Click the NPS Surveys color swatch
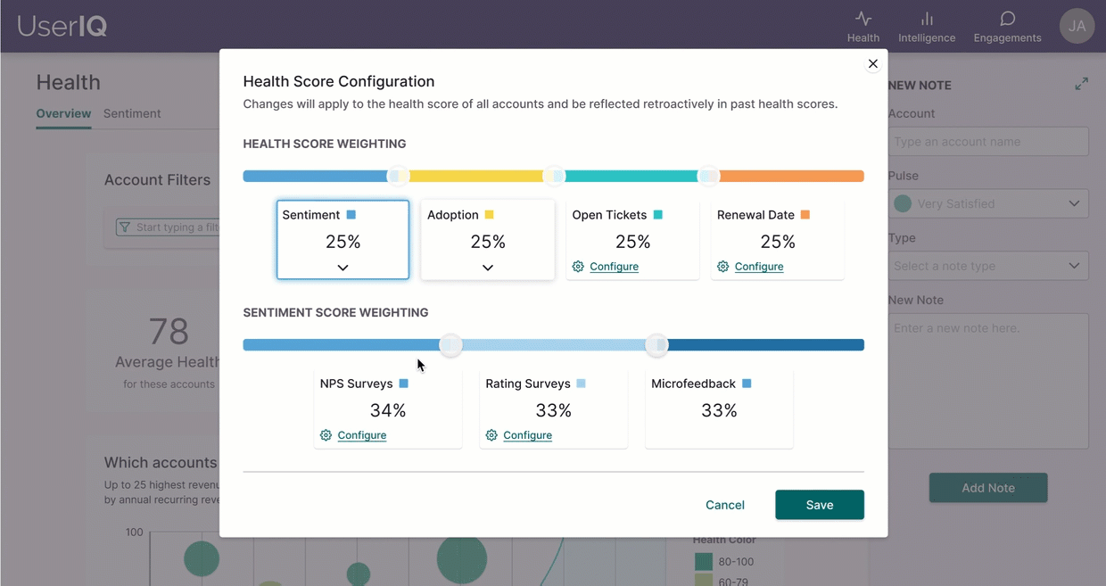The image size is (1106, 586). 404,384
